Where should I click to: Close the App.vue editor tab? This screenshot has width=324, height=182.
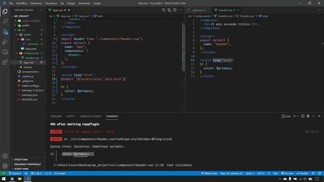[69, 10]
